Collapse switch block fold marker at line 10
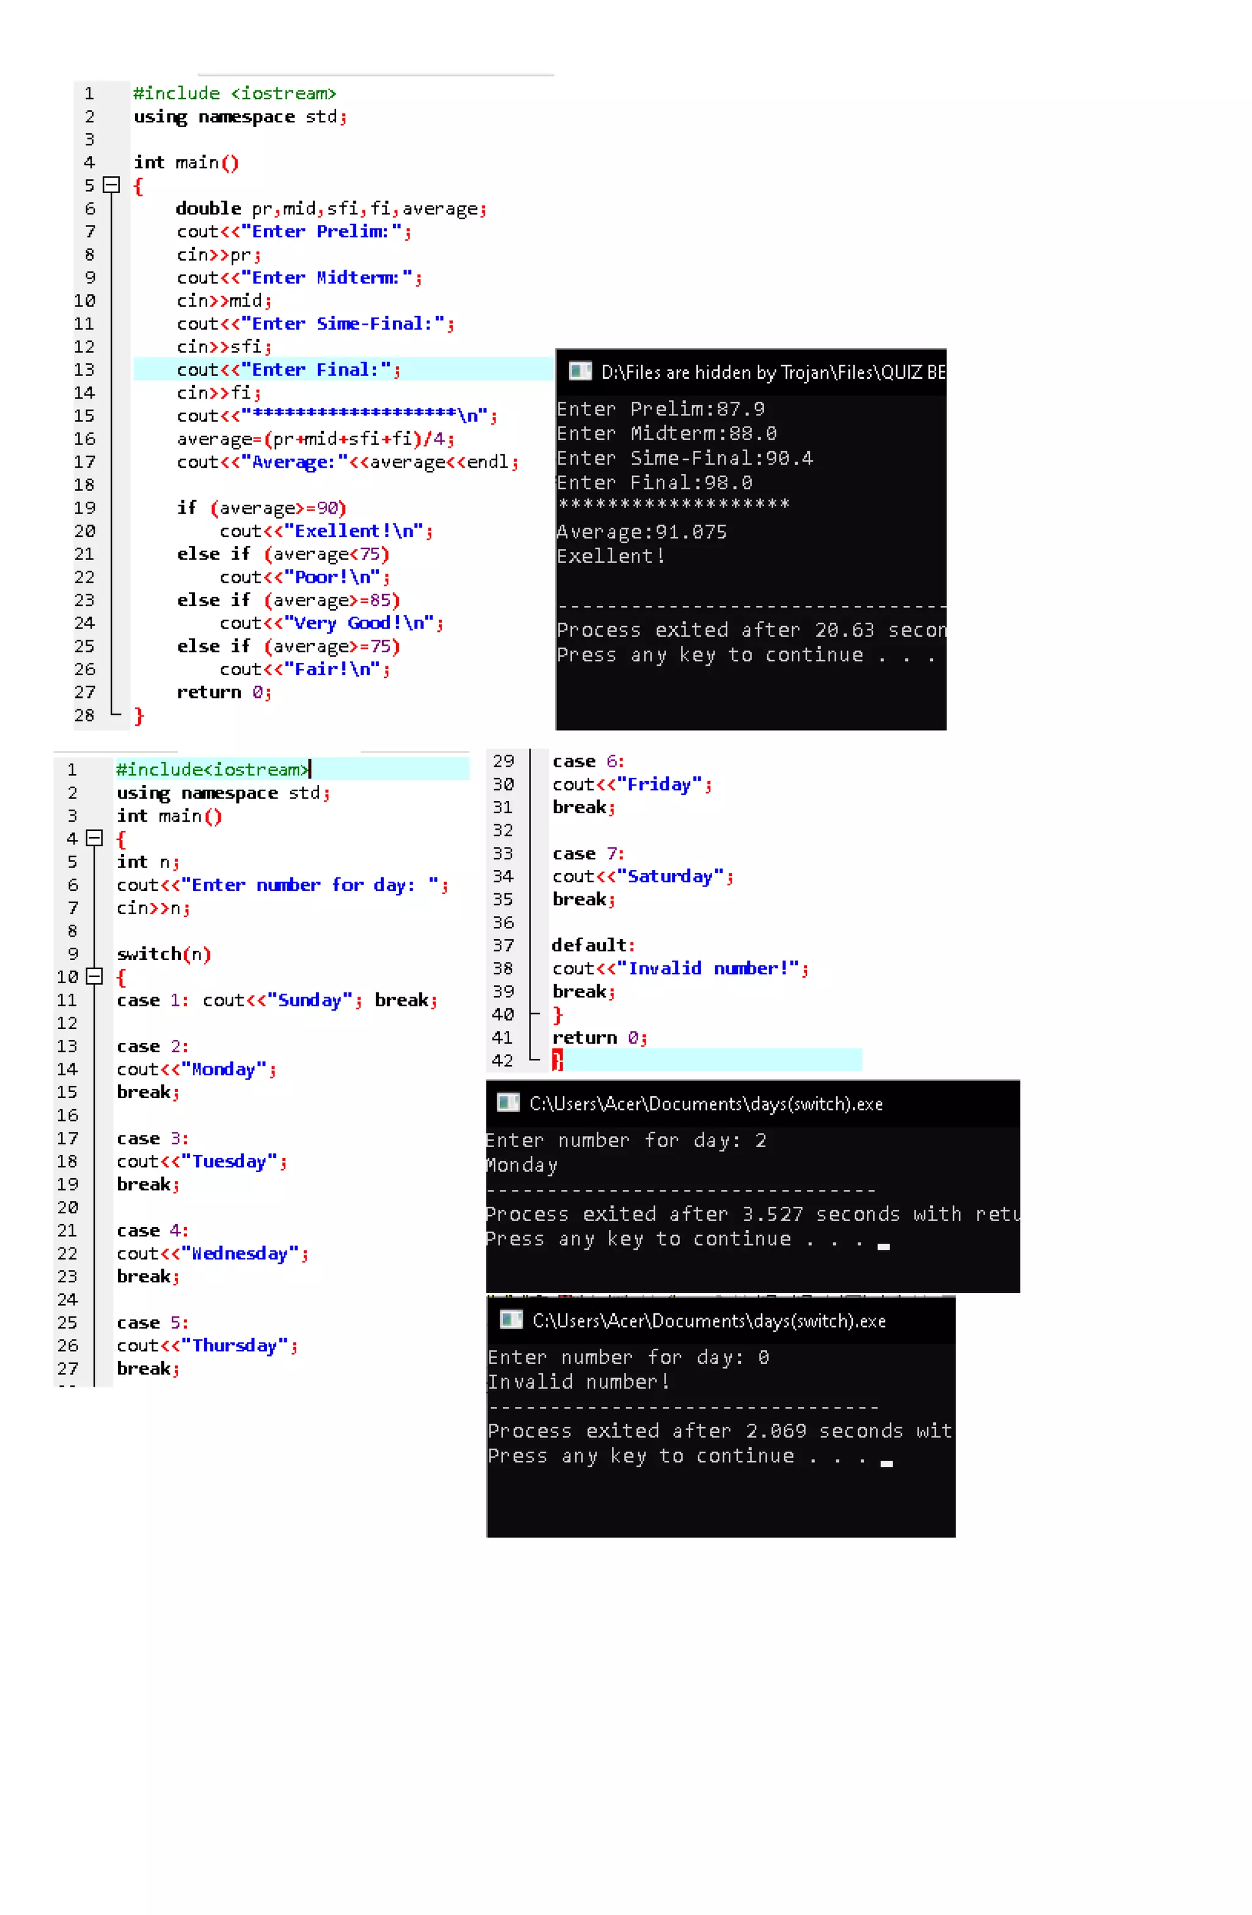The width and height of the screenshot is (1252, 1915). (x=94, y=977)
